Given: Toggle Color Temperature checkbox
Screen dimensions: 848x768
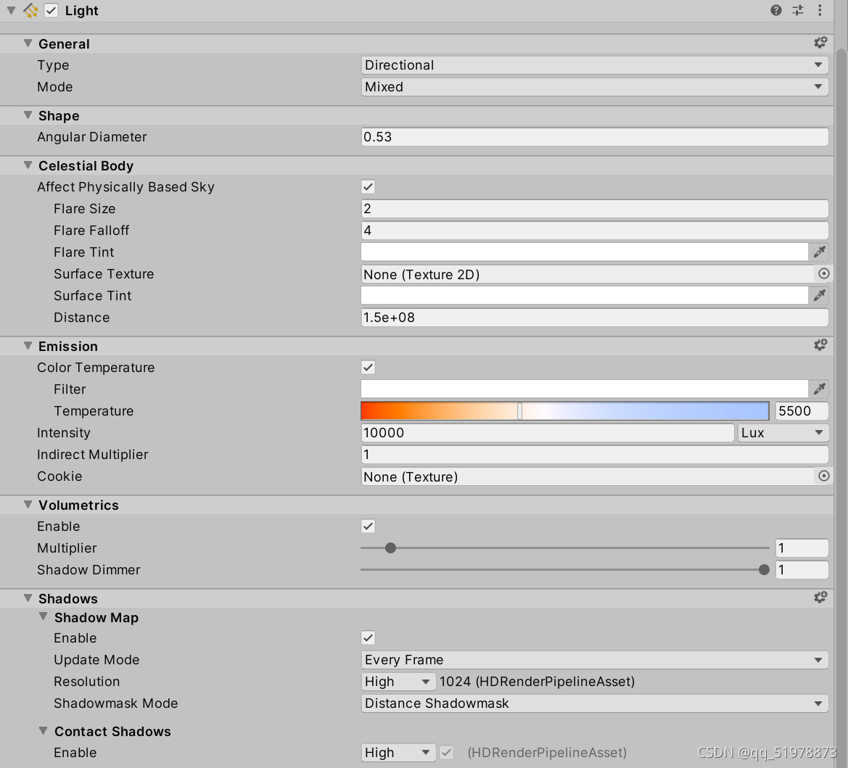Looking at the screenshot, I should (x=369, y=368).
